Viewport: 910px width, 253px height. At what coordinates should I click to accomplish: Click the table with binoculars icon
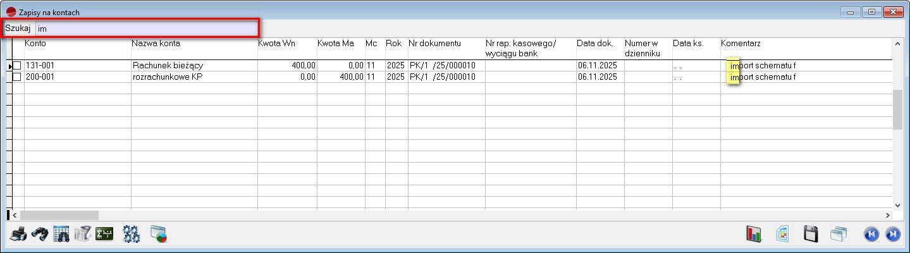pyautogui.click(x=61, y=234)
